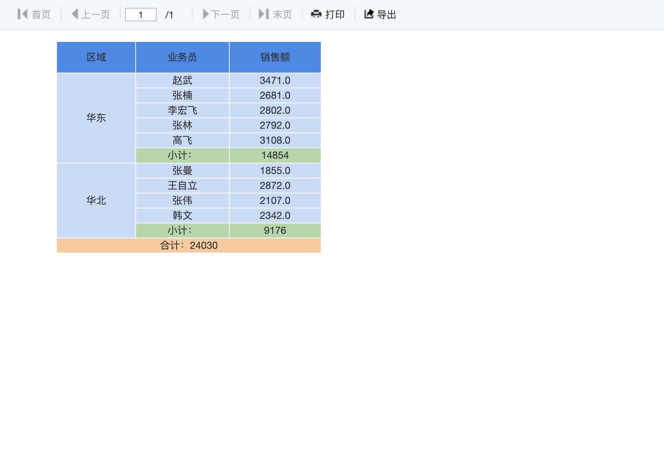This screenshot has height=455, width=664.
Task: Click the 9176 subtotal cell
Action: click(x=275, y=230)
